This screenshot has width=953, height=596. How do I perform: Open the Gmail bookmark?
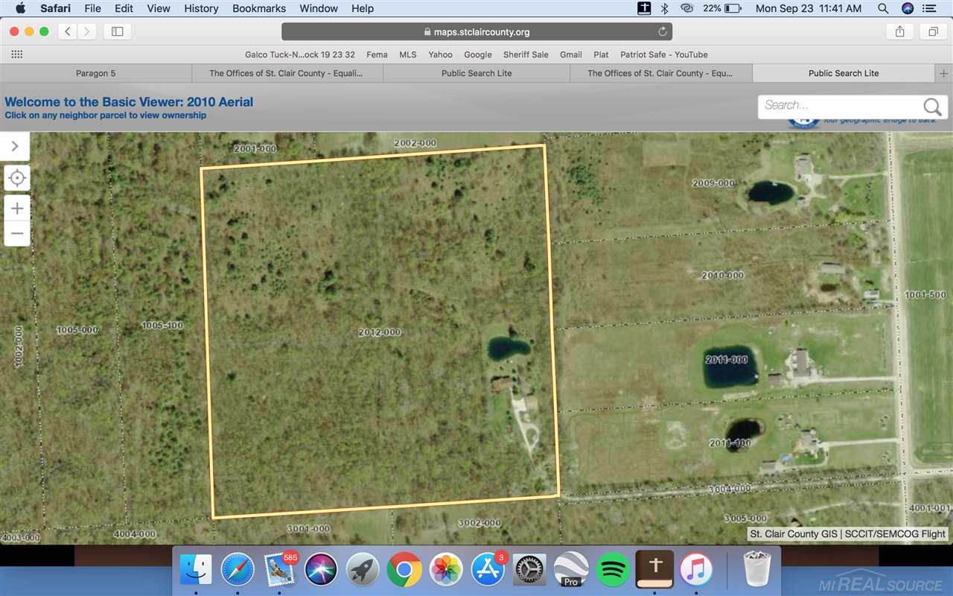coord(571,54)
